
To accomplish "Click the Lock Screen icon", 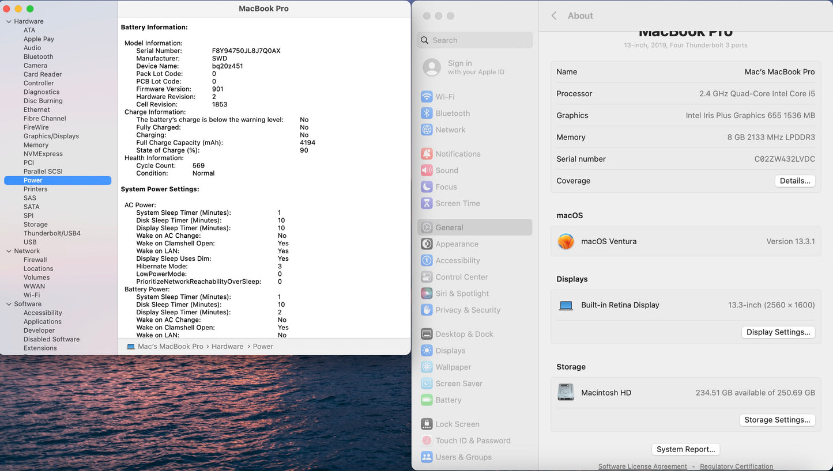I will [x=427, y=424].
